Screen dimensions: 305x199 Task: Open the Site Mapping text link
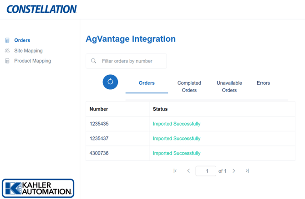[28, 51]
